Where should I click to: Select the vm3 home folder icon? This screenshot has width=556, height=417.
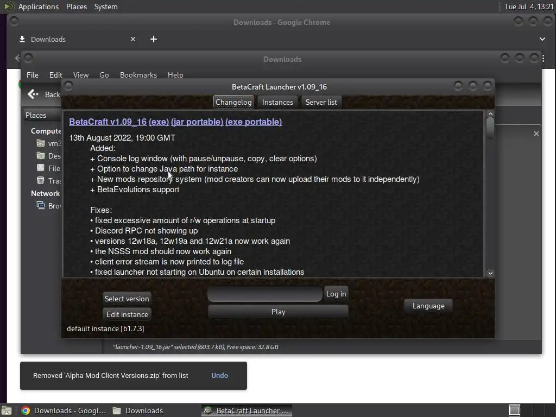click(41, 143)
